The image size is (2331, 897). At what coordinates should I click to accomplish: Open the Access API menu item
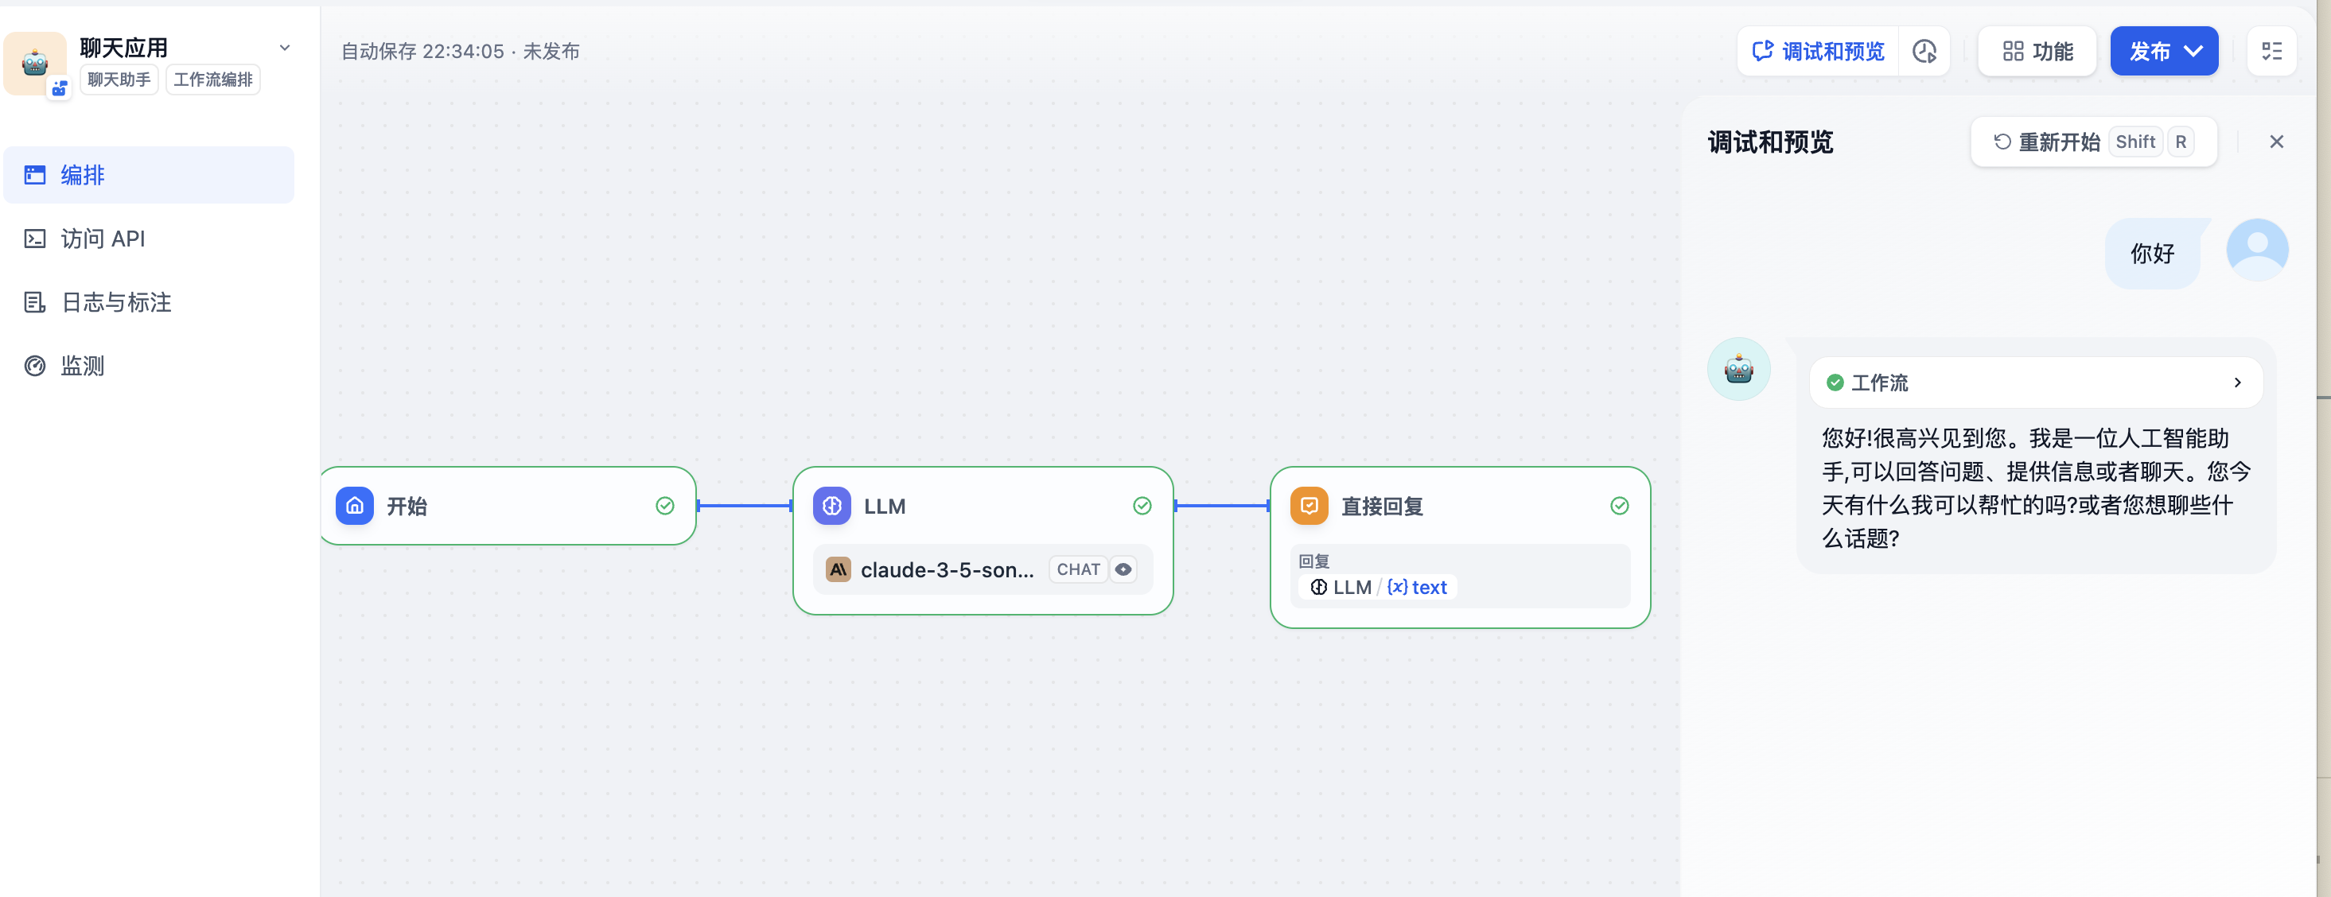tap(103, 239)
